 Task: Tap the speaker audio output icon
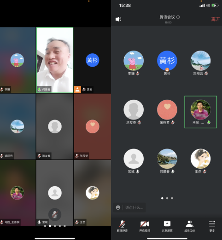click(x=118, y=19)
